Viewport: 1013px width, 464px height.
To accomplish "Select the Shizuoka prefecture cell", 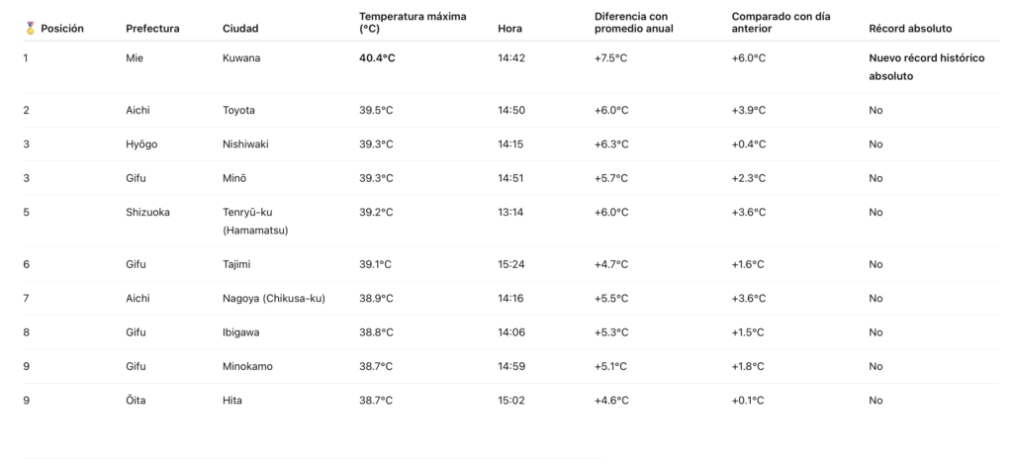I will click(x=147, y=212).
